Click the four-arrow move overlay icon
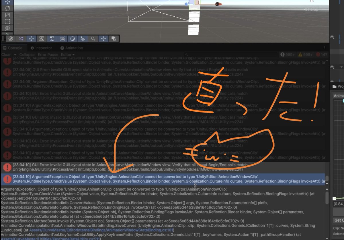Viewport: 344px width, 240px height. [x=31, y=38]
